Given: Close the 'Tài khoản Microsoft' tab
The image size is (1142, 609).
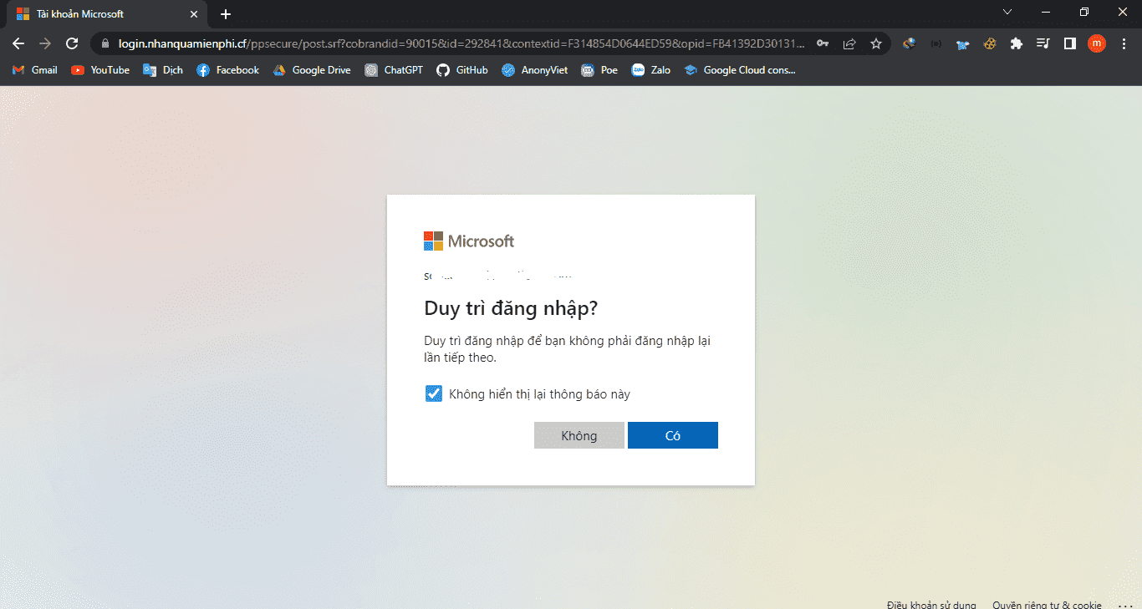Looking at the screenshot, I should (194, 14).
